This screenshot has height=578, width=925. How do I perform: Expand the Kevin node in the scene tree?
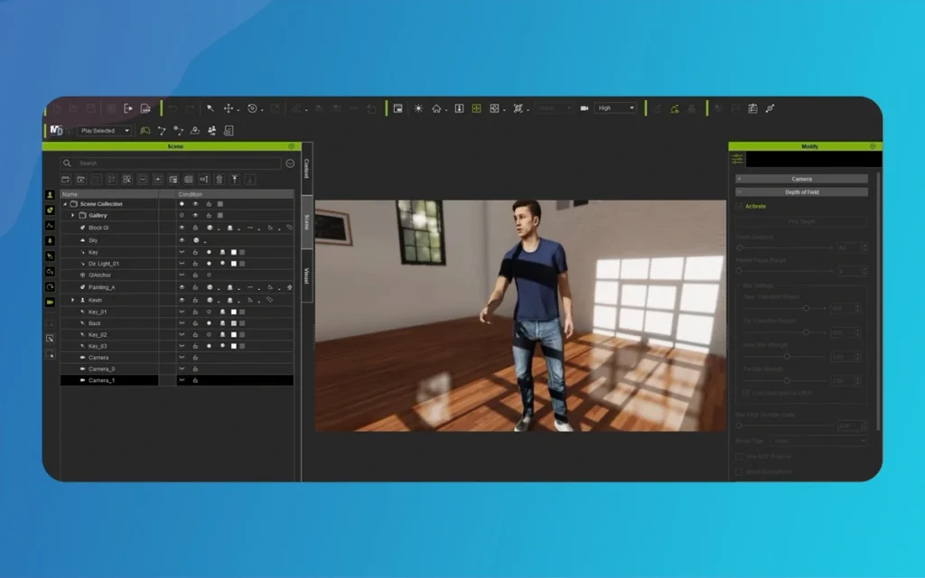72,299
